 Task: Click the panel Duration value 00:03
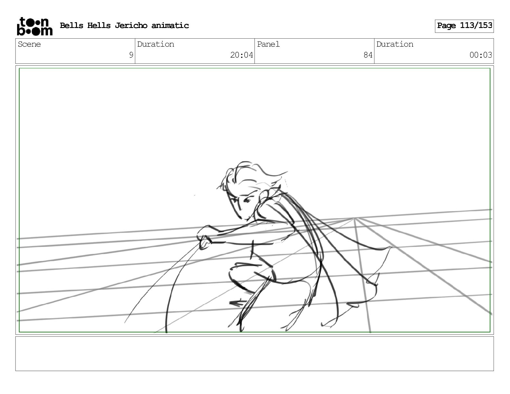coord(481,55)
